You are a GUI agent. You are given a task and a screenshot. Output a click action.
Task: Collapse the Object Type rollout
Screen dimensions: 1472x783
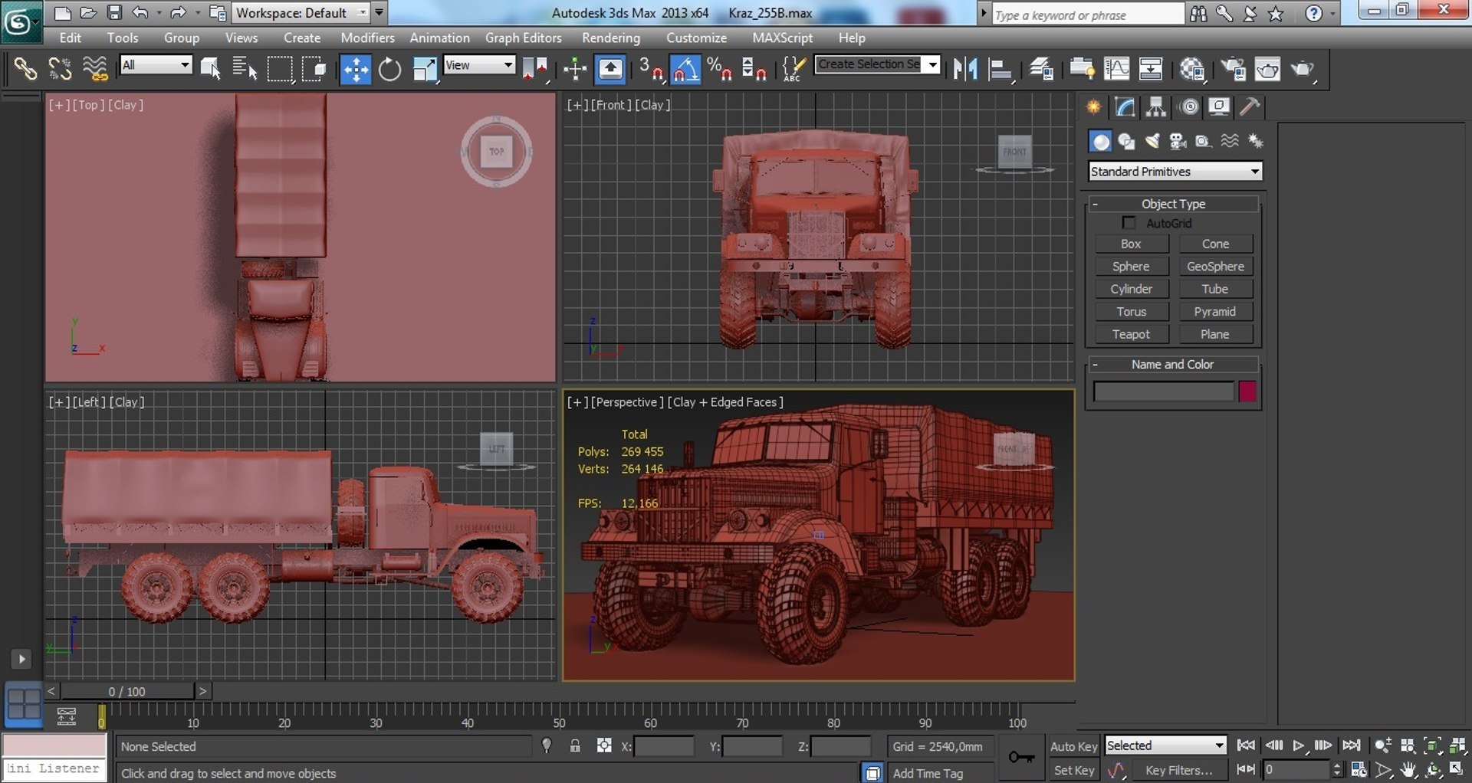(x=1173, y=204)
